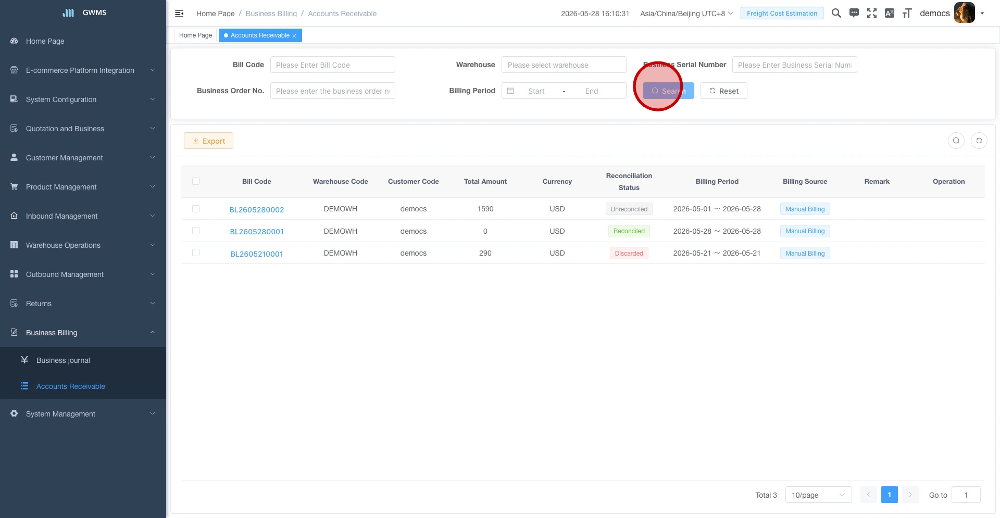
Task: Click the Inbound Management house icon
Action: [x=14, y=216]
